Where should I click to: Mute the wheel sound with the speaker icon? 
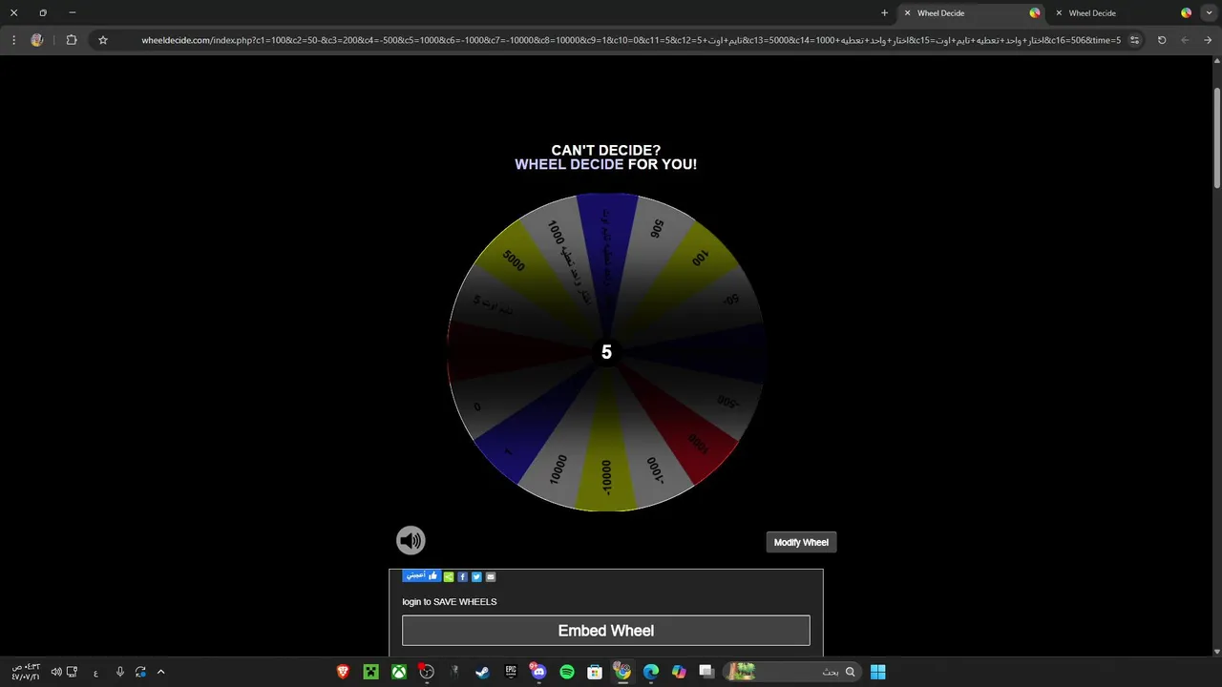[411, 541]
